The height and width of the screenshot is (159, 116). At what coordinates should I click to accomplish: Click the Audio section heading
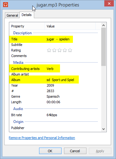pos(18,109)
